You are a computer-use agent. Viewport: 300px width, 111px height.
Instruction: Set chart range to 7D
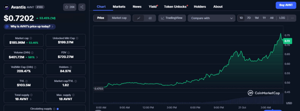coord(249,18)
